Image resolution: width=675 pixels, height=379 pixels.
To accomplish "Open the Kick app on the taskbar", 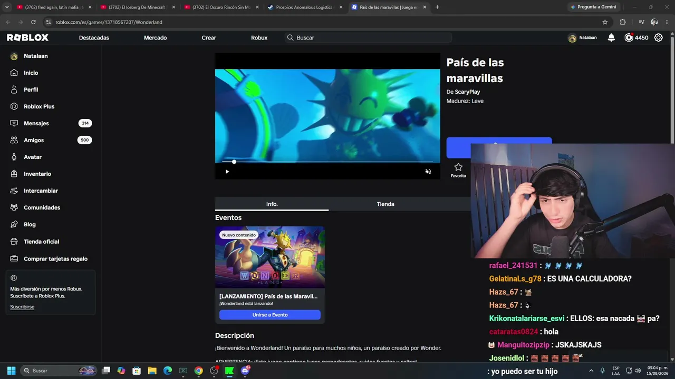I will 229,371.
